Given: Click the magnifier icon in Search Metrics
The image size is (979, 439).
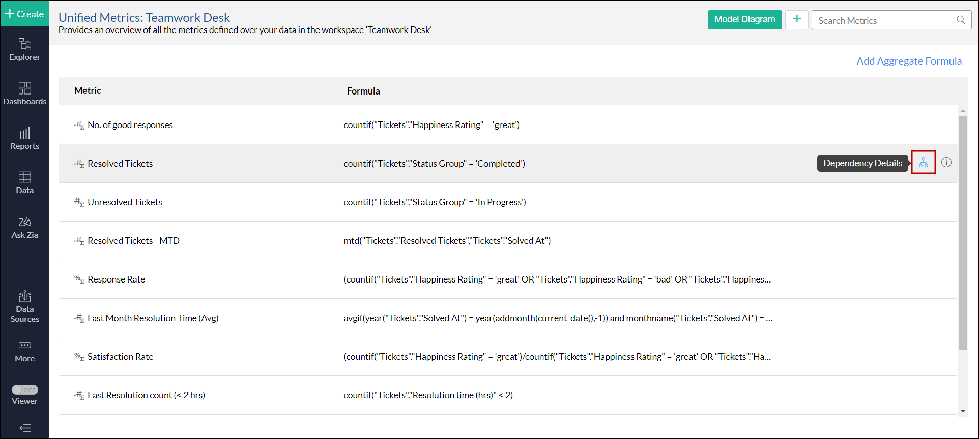Looking at the screenshot, I should point(961,20).
